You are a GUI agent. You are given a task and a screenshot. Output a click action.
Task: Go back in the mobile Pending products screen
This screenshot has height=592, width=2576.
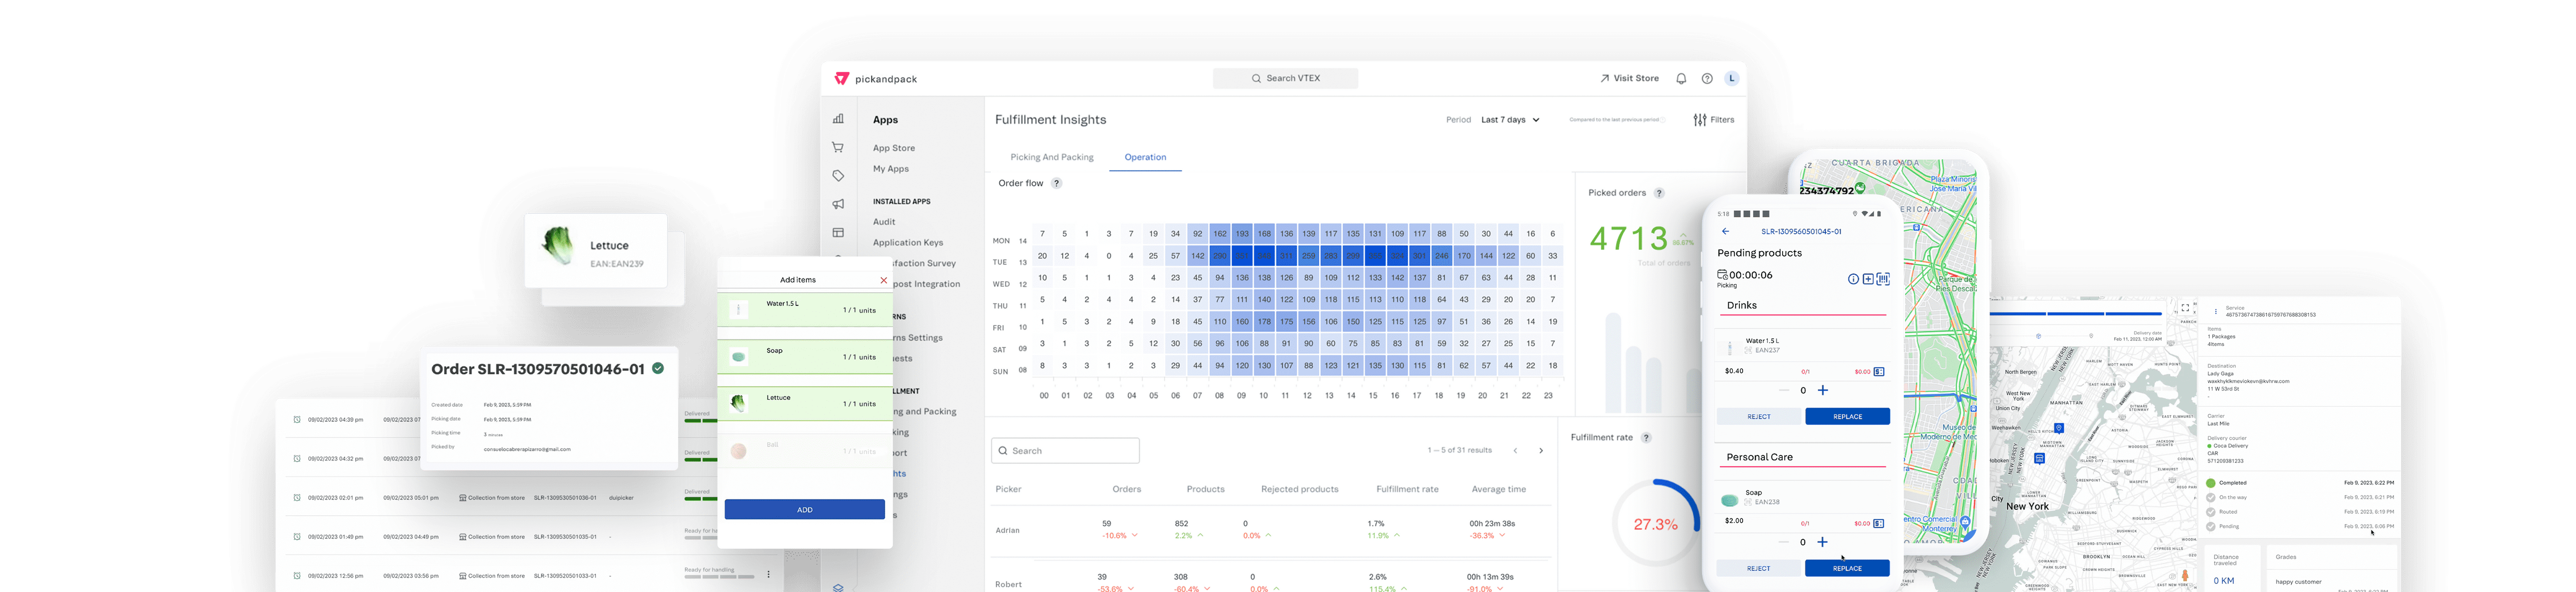coord(1725,231)
